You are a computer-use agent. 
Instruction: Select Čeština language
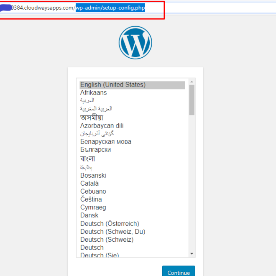tap(133, 199)
